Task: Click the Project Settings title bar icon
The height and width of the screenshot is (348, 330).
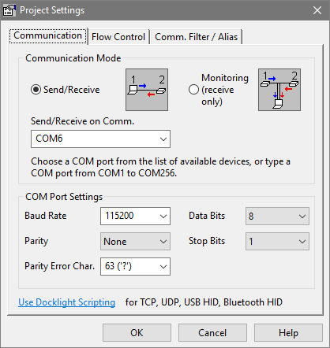Action: click(9, 10)
